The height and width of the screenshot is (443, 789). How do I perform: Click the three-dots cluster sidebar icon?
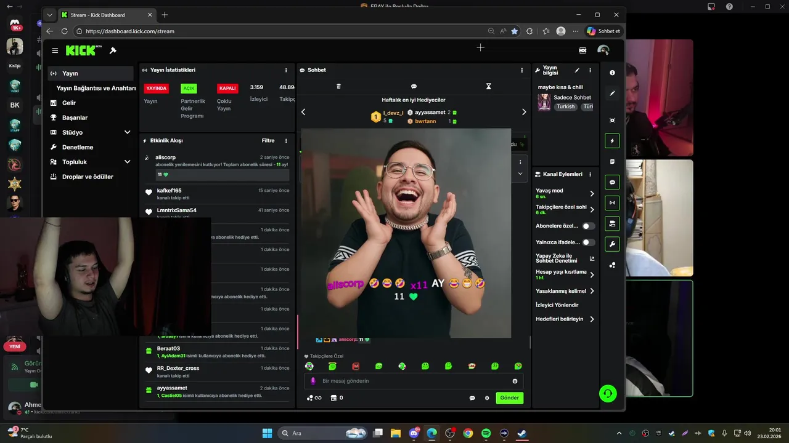click(x=612, y=265)
